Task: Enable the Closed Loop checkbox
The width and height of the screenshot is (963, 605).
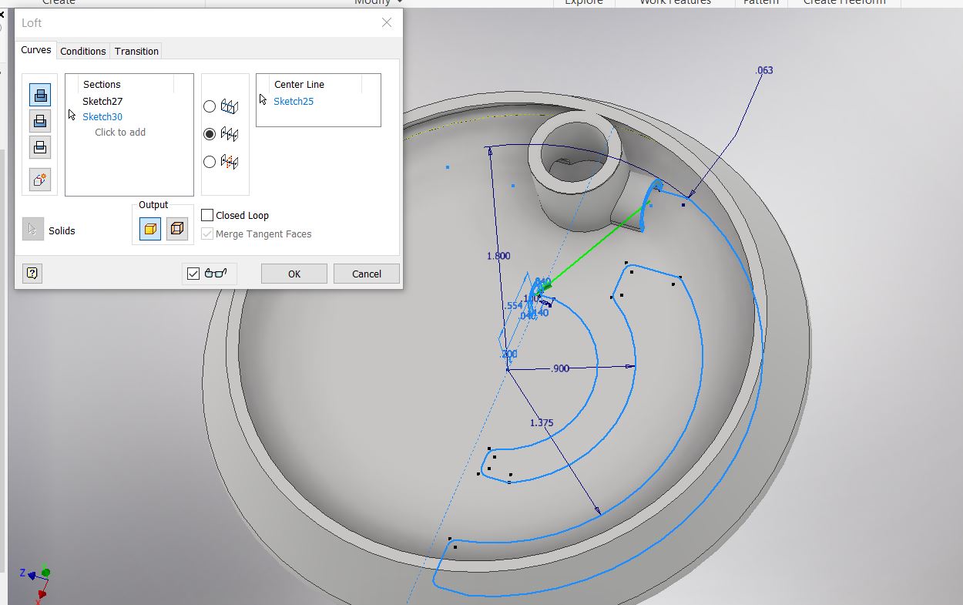Action: (x=206, y=215)
